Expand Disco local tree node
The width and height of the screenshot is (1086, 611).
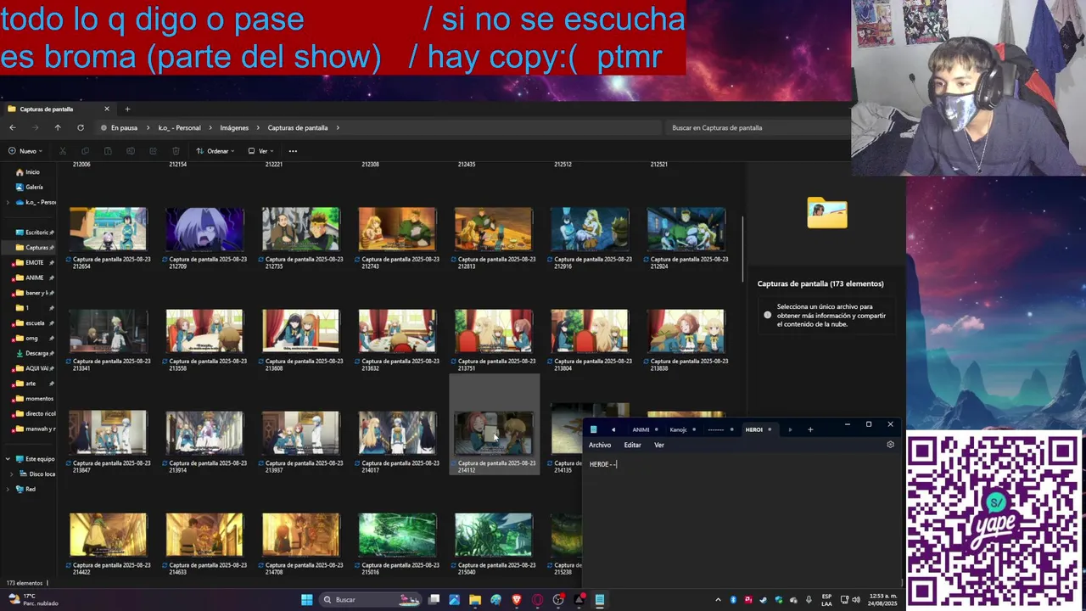[14, 474]
